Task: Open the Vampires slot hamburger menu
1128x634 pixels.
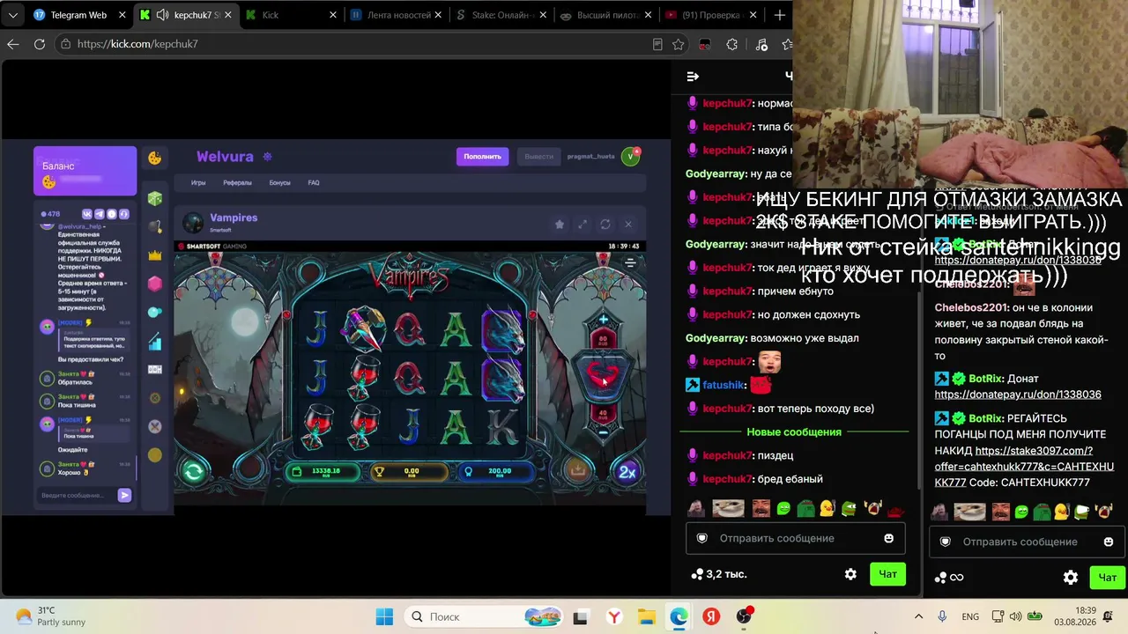Action: pos(630,262)
